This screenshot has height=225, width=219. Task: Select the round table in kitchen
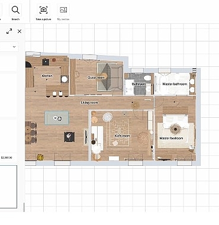click(65, 79)
